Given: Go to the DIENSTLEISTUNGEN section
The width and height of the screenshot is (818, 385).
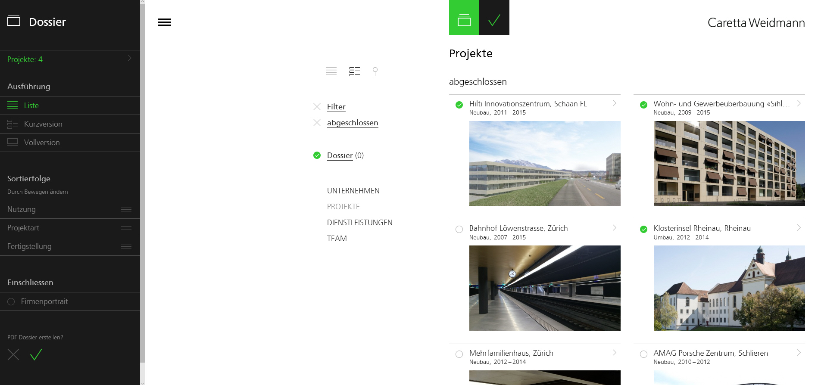Looking at the screenshot, I should (x=359, y=223).
